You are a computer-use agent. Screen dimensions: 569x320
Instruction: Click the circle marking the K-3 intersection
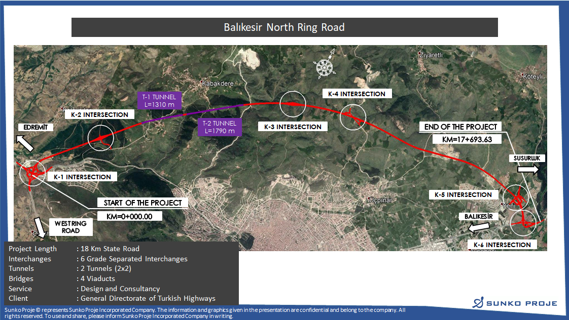coord(293,104)
